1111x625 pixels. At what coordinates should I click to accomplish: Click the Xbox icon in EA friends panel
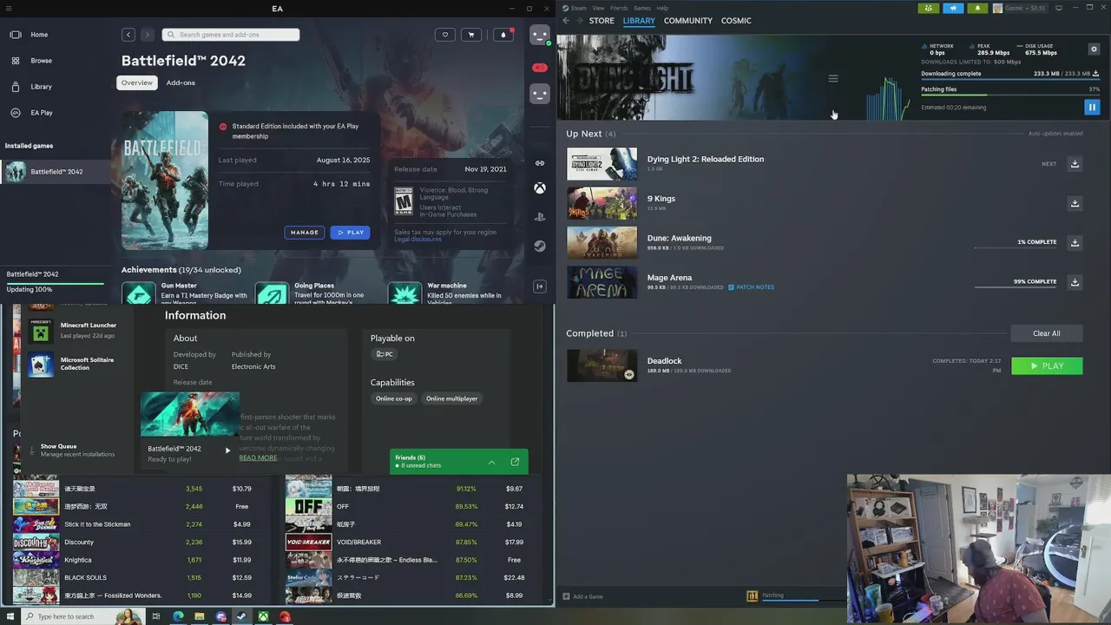540,188
